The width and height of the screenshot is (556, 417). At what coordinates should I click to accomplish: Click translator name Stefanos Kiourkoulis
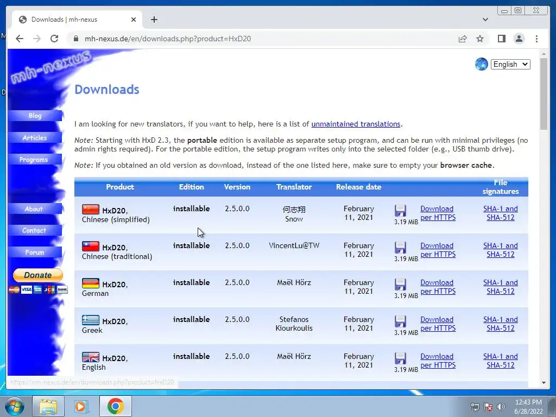coord(294,324)
